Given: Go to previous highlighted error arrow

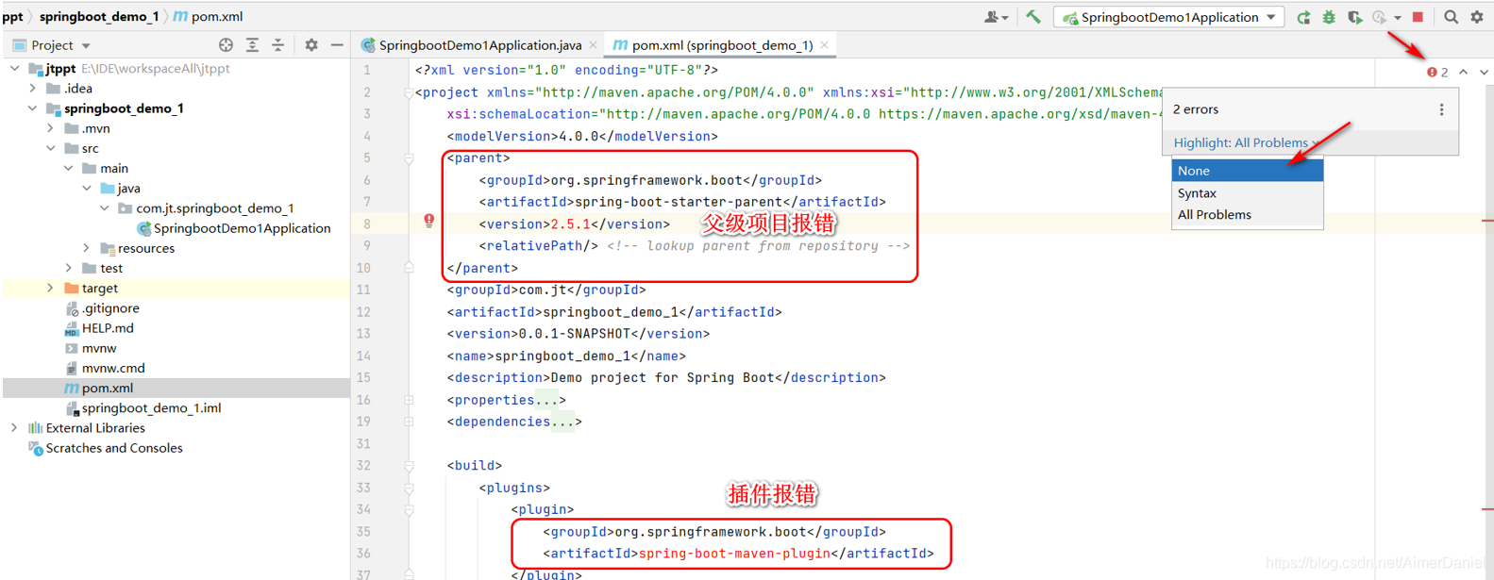Looking at the screenshot, I should click(x=1463, y=73).
